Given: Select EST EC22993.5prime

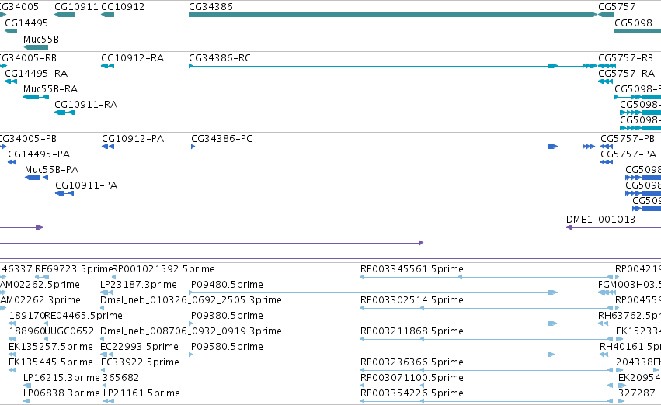Looking at the screenshot, I should (x=139, y=347).
